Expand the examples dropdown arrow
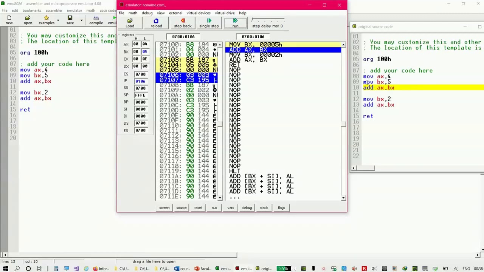484x272 pixels. coord(58,20)
